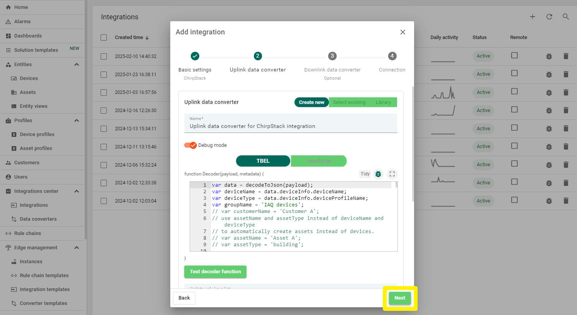The image size is (577, 315).
Task: Click the Next button
Action: (x=400, y=298)
